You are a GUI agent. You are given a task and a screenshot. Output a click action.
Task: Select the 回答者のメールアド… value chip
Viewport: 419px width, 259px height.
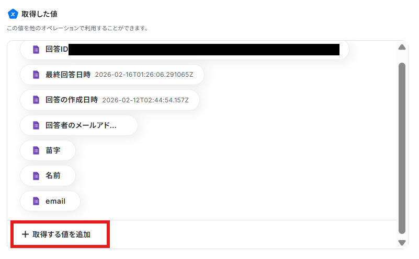79,125
